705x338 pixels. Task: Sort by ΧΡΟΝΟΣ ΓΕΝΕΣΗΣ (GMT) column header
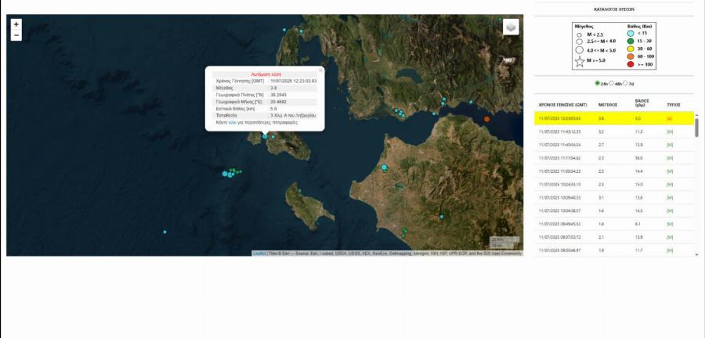tap(562, 104)
